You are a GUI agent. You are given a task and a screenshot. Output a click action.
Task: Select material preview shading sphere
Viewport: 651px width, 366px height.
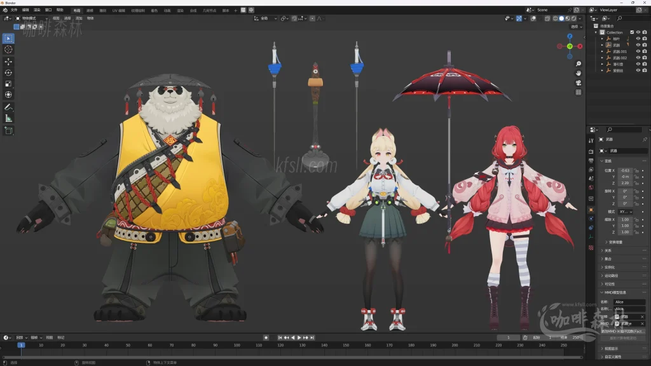[568, 18]
